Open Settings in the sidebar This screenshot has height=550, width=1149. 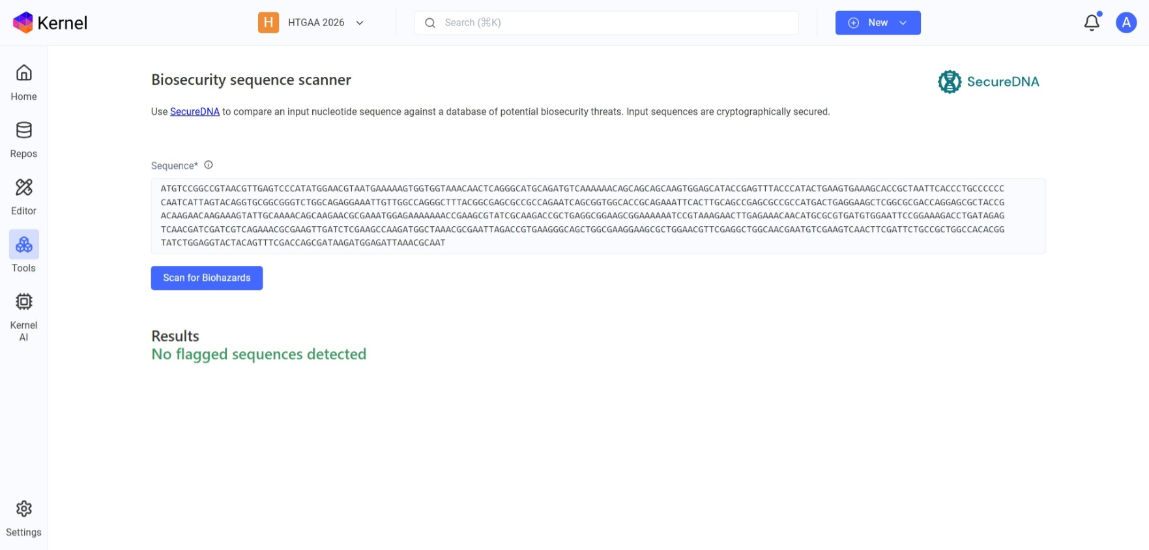23,519
